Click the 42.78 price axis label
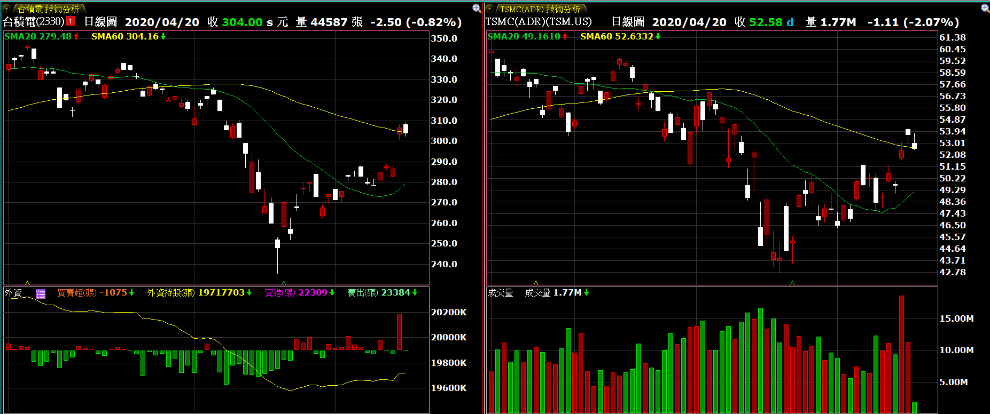The width and height of the screenshot is (990, 414). point(953,272)
